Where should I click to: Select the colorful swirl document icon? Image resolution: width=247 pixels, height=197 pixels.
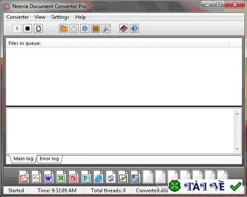pyautogui.click(x=36, y=177)
